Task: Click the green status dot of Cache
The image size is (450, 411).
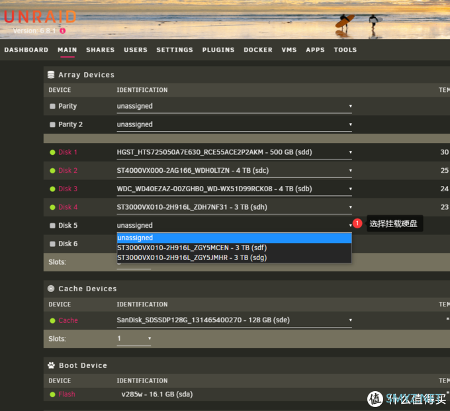Action: 52,320
